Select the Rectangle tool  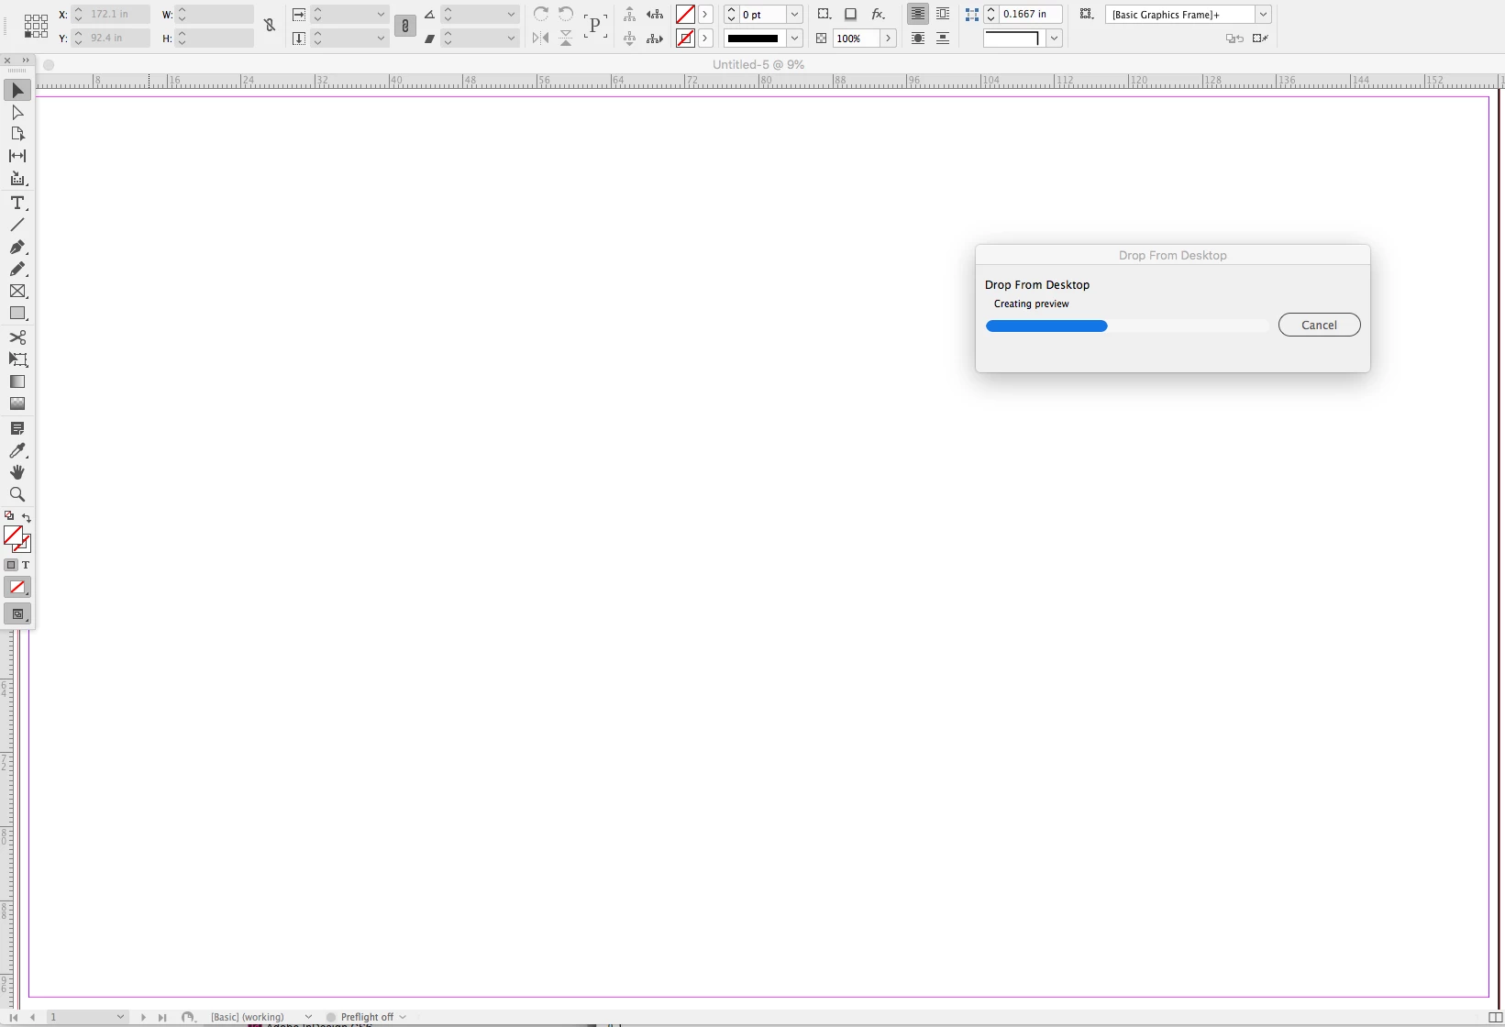tap(17, 314)
